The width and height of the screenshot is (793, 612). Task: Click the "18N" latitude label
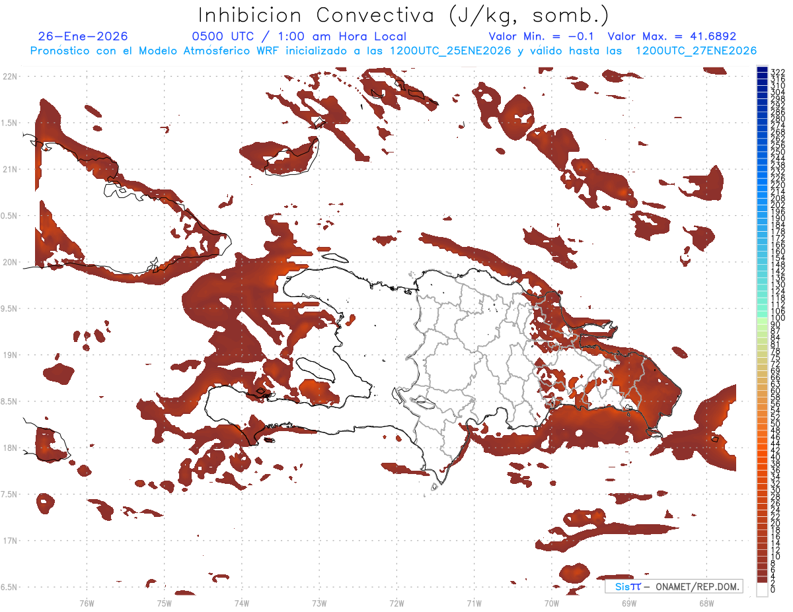coord(10,448)
